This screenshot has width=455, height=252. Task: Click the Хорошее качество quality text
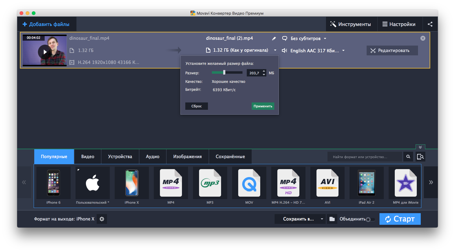click(x=228, y=82)
